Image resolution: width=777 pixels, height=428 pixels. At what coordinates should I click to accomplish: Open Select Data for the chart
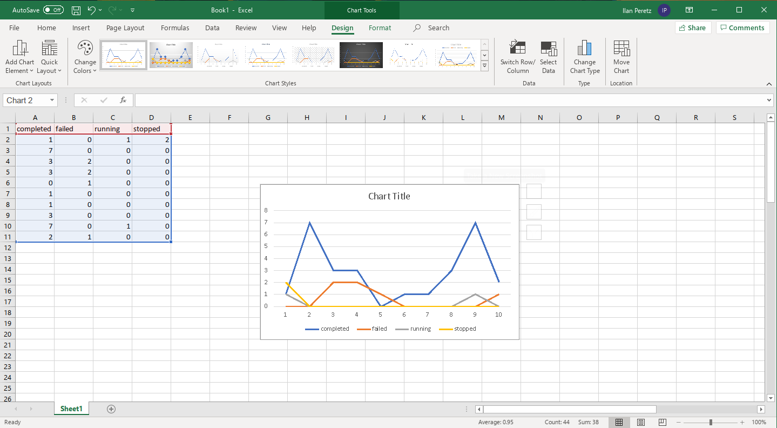pyautogui.click(x=549, y=56)
